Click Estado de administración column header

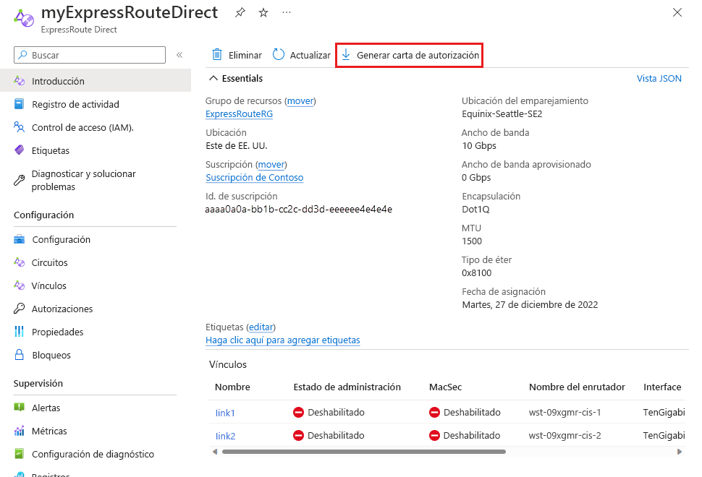(x=347, y=387)
